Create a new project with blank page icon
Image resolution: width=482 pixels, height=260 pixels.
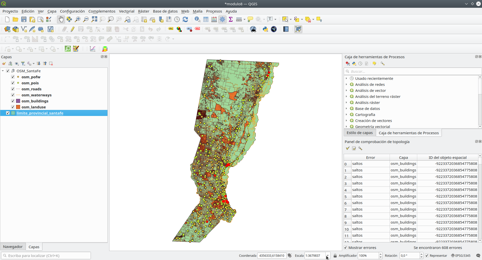7,19
